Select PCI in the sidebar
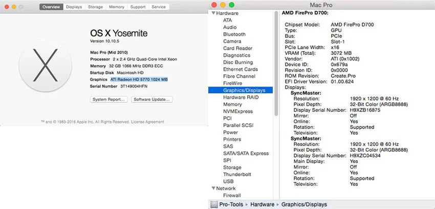This screenshot has height=209, width=435. [x=228, y=118]
